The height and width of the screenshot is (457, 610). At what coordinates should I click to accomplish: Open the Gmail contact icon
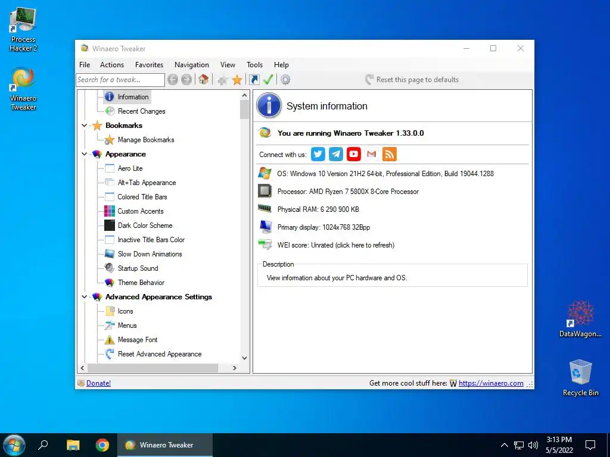click(x=372, y=154)
